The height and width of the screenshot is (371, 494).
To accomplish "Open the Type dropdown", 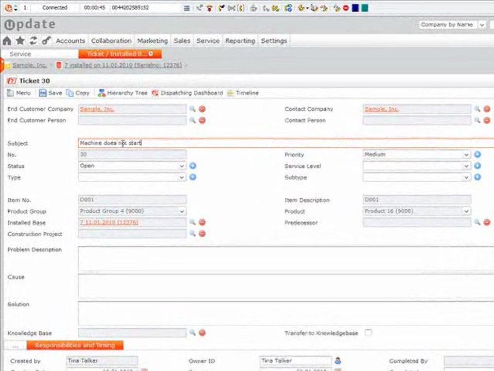I will click(x=132, y=177).
